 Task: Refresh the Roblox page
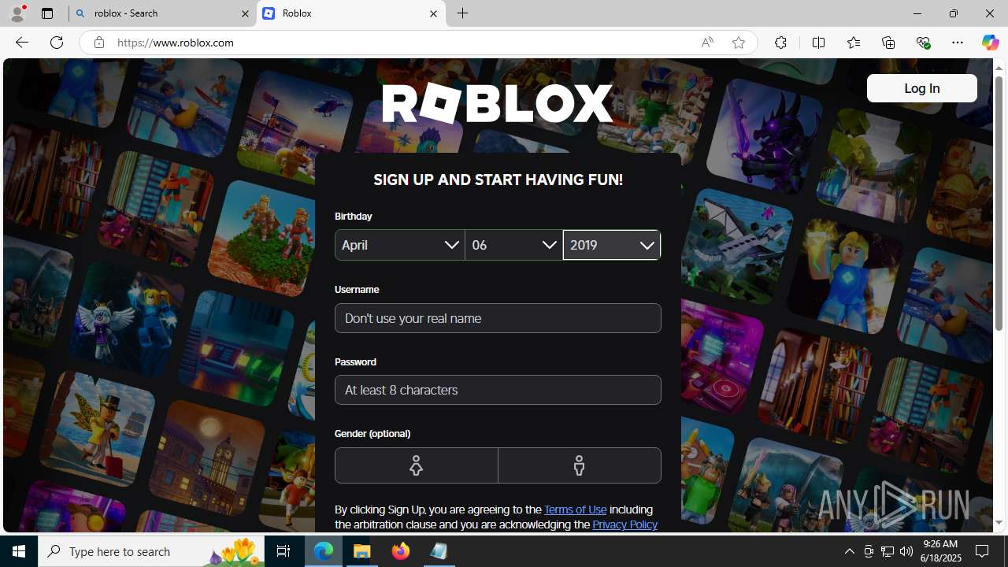pyautogui.click(x=57, y=43)
